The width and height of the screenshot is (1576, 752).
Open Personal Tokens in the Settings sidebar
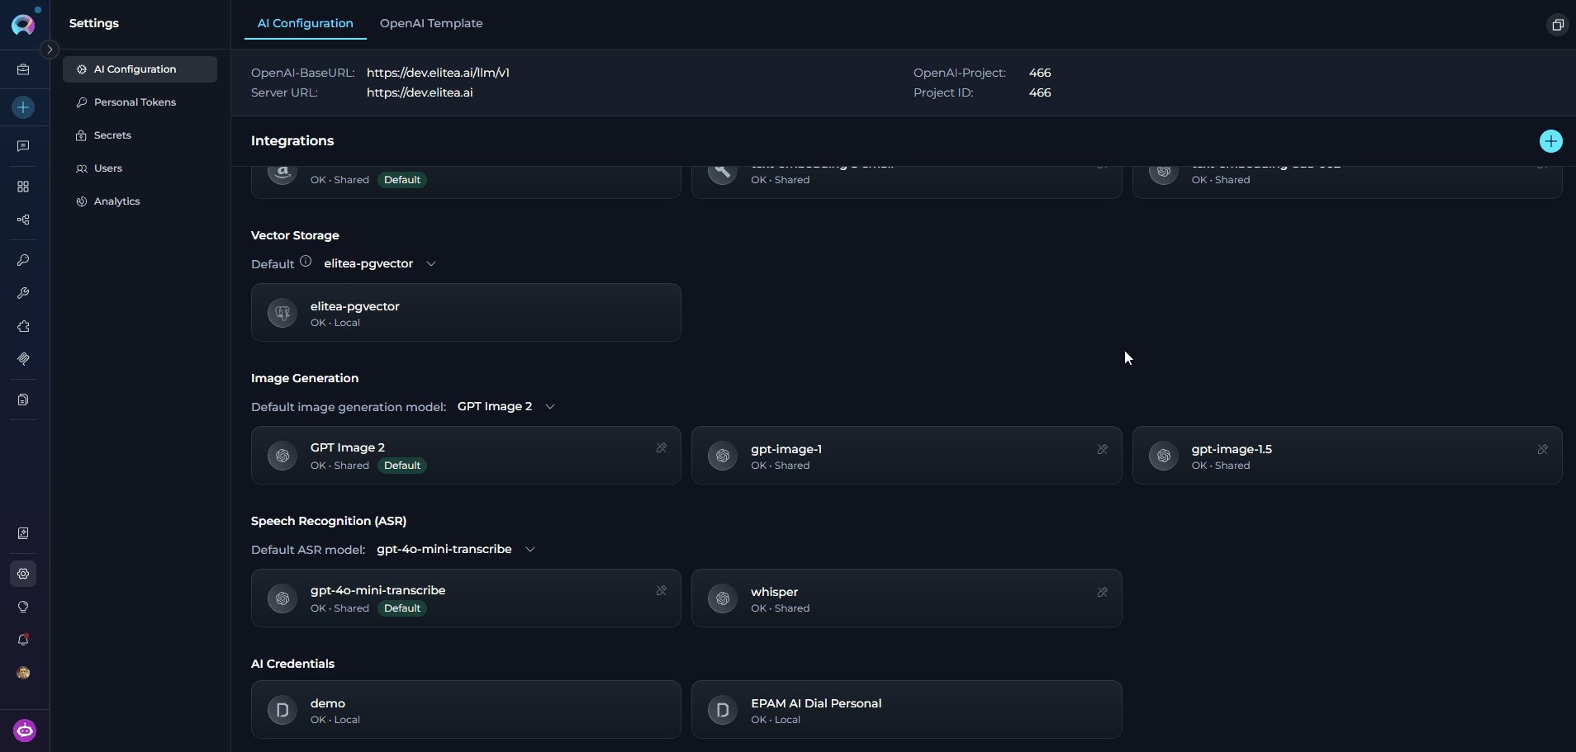pyautogui.click(x=140, y=102)
